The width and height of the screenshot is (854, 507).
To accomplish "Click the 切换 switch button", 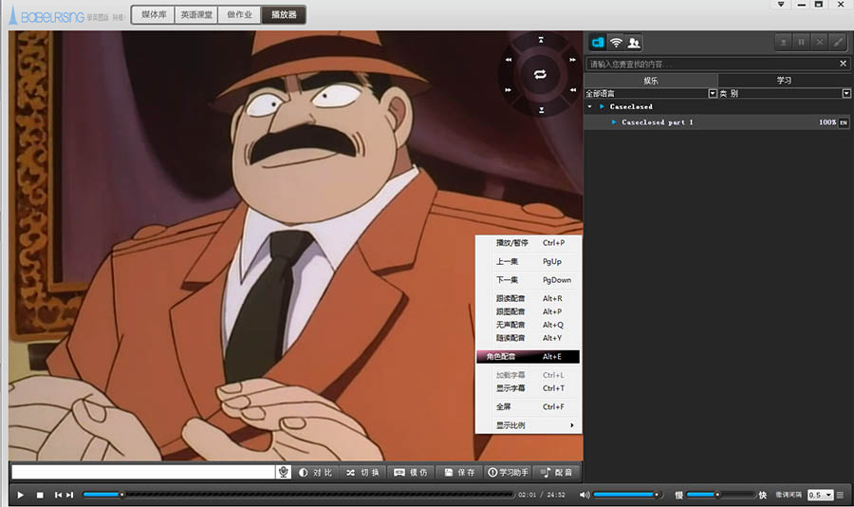I will click(x=363, y=473).
